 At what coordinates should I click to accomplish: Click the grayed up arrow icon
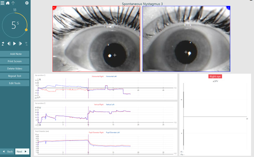[x=13, y=3]
